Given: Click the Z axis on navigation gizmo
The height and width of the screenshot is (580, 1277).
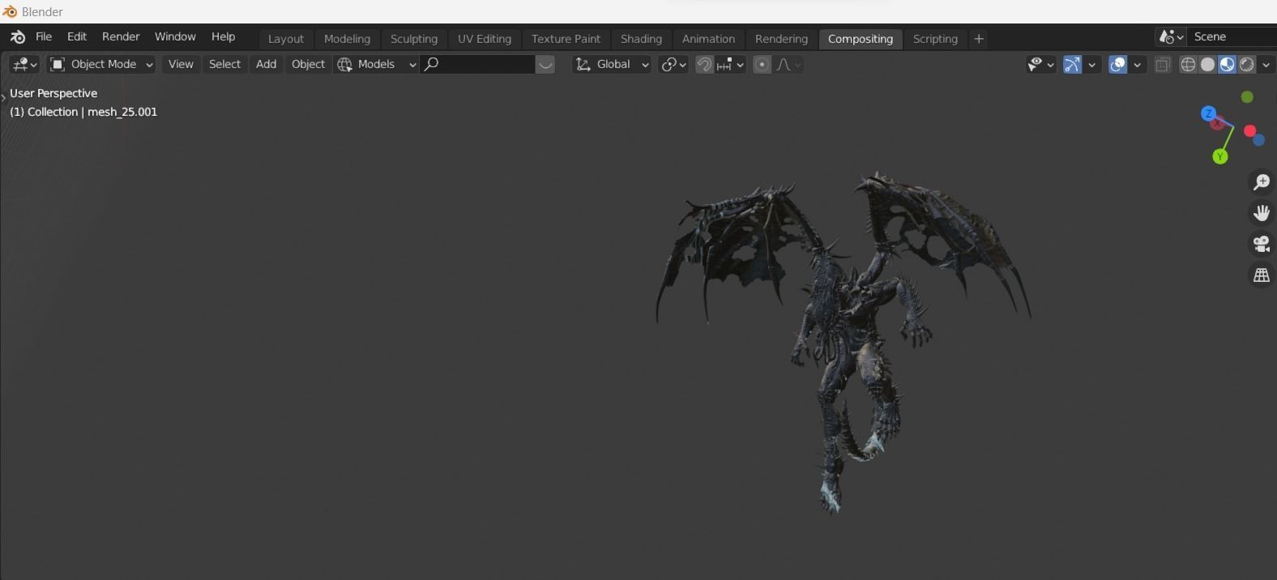Looking at the screenshot, I should point(1208,113).
